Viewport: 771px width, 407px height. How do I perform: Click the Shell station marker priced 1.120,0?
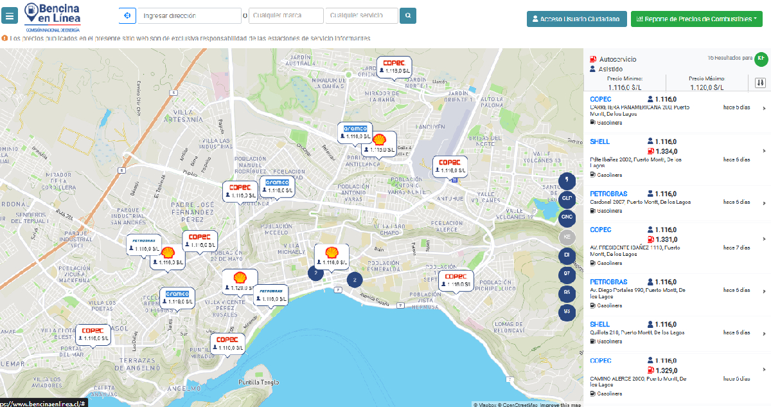pos(240,282)
